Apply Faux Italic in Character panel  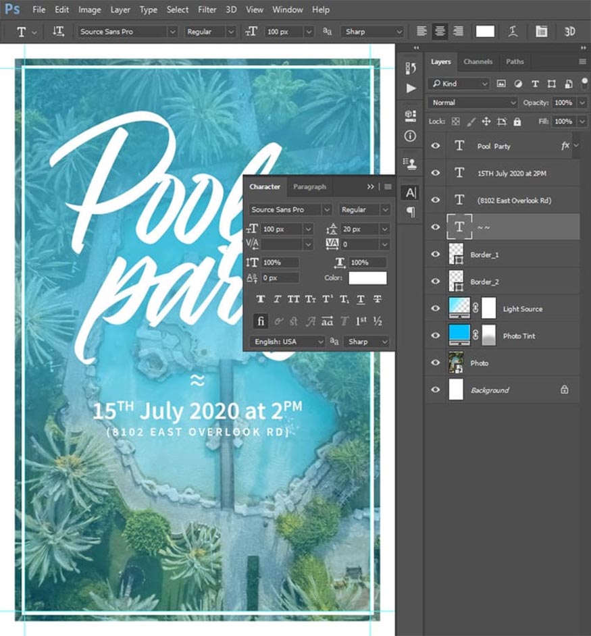[277, 299]
